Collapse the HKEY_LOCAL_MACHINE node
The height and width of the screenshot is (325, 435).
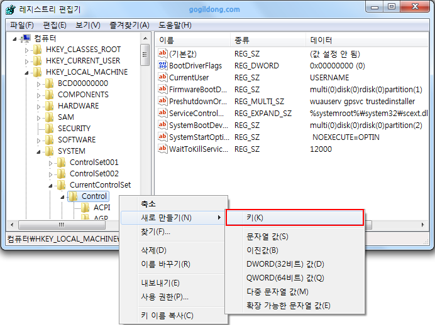tap(26, 73)
